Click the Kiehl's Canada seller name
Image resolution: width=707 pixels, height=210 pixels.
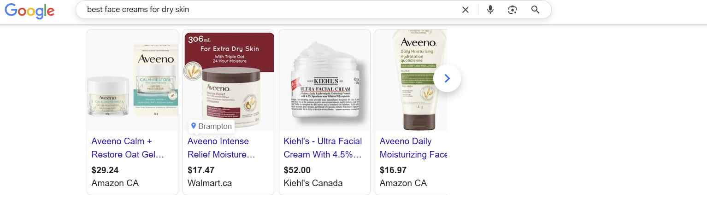[x=313, y=183]
